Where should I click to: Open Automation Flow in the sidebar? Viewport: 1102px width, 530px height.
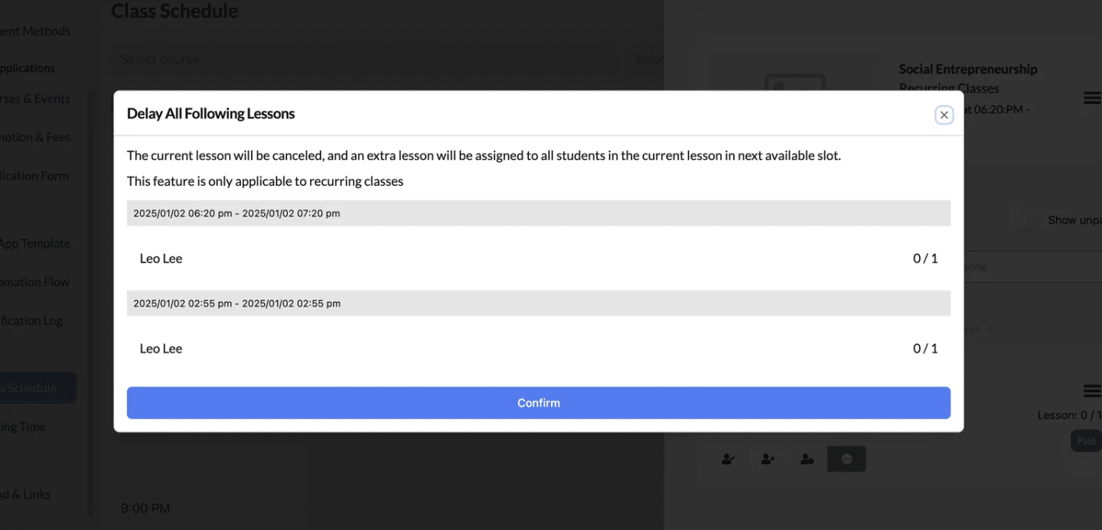pyautogui.click(x=34, y=282)
